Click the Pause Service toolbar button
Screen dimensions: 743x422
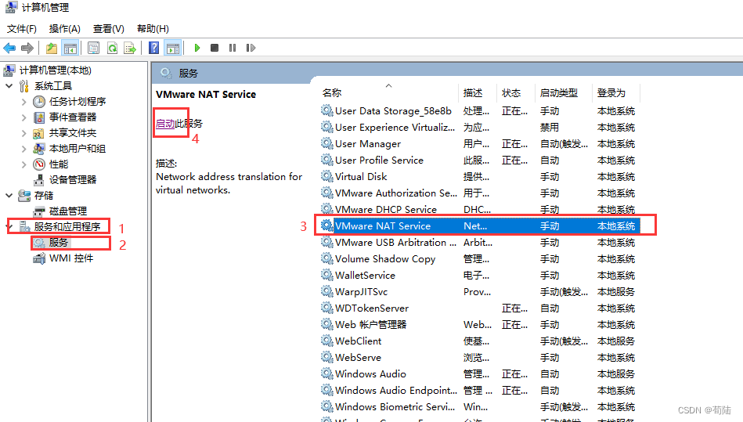pos(233,48)
